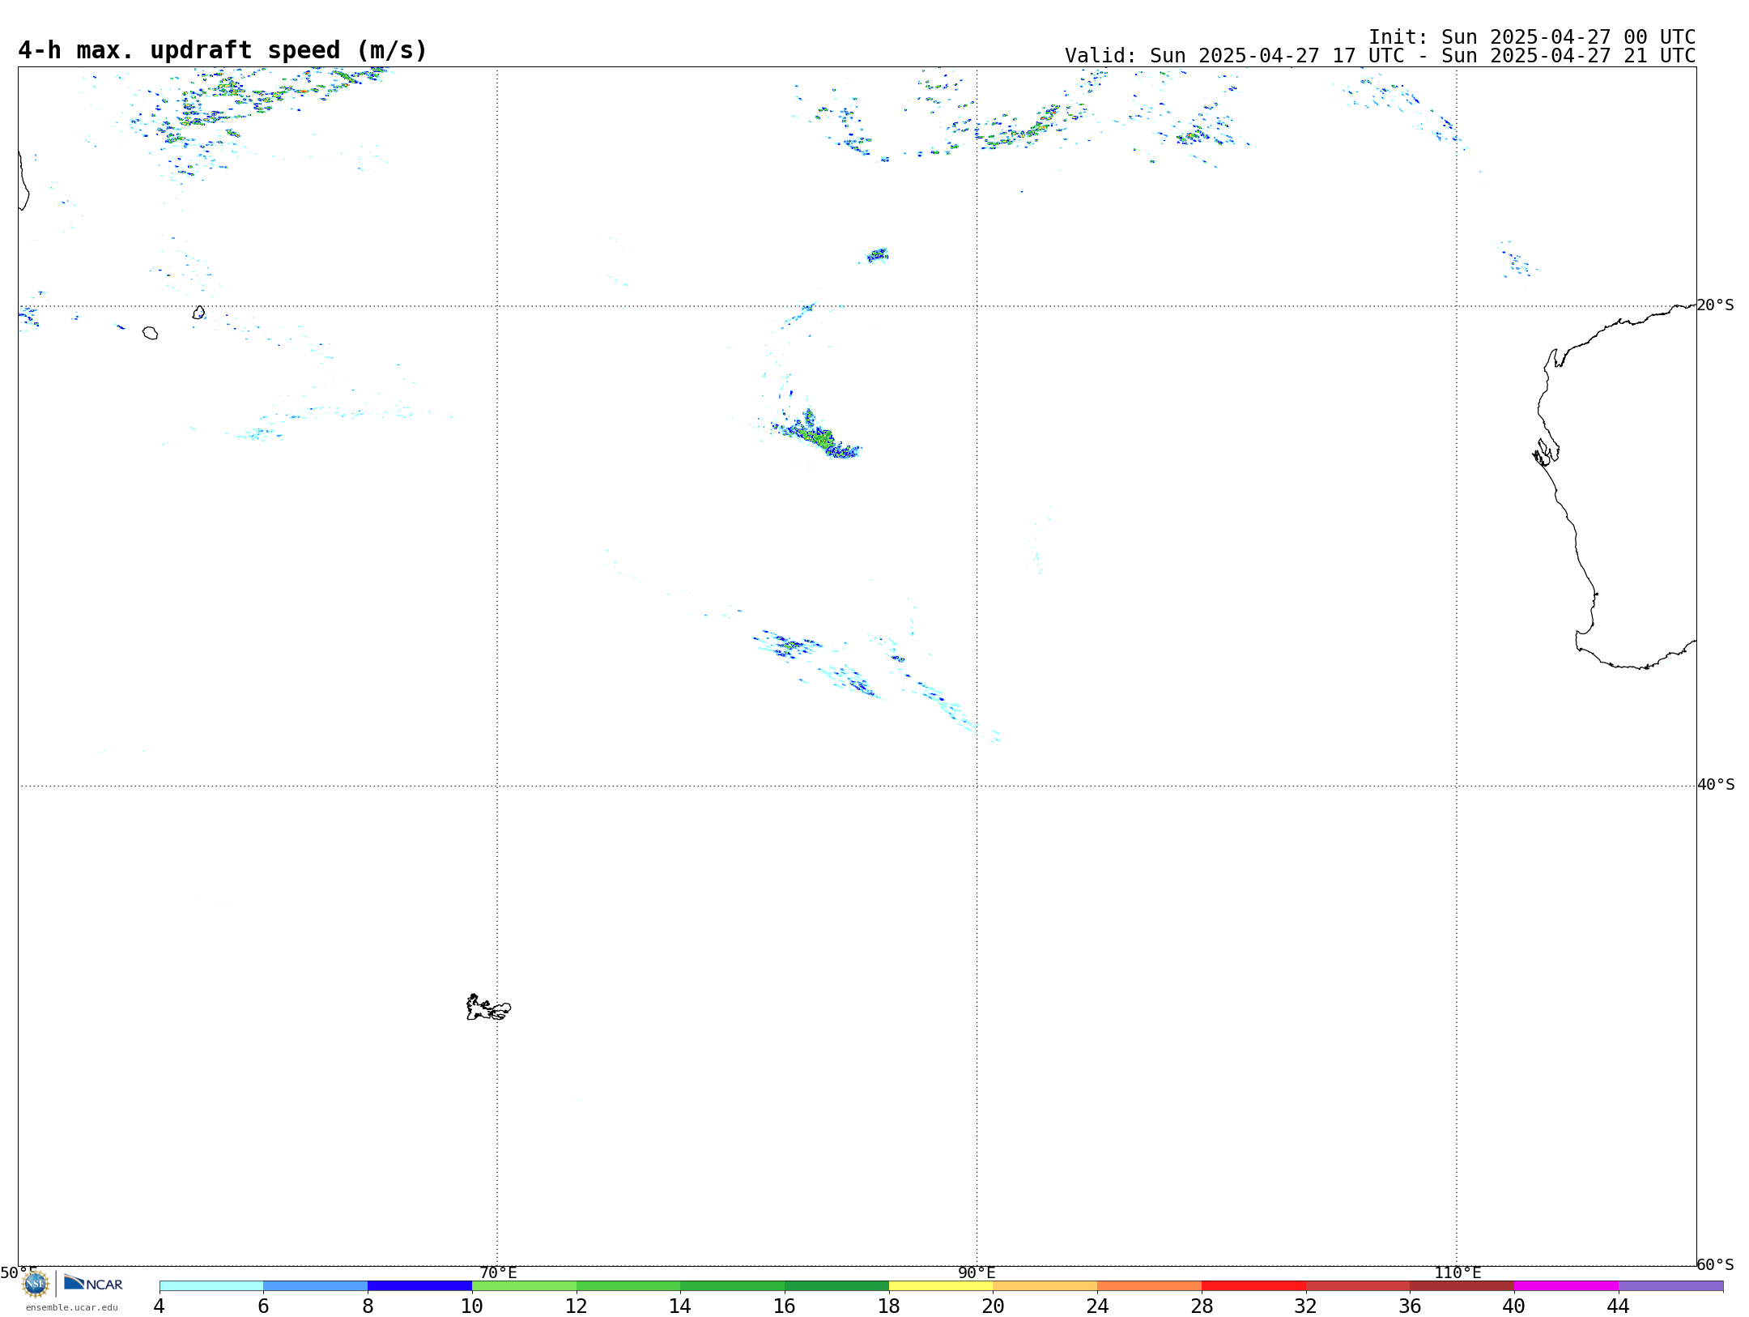Click the colorbar tick label 44

[1619, 1306]
